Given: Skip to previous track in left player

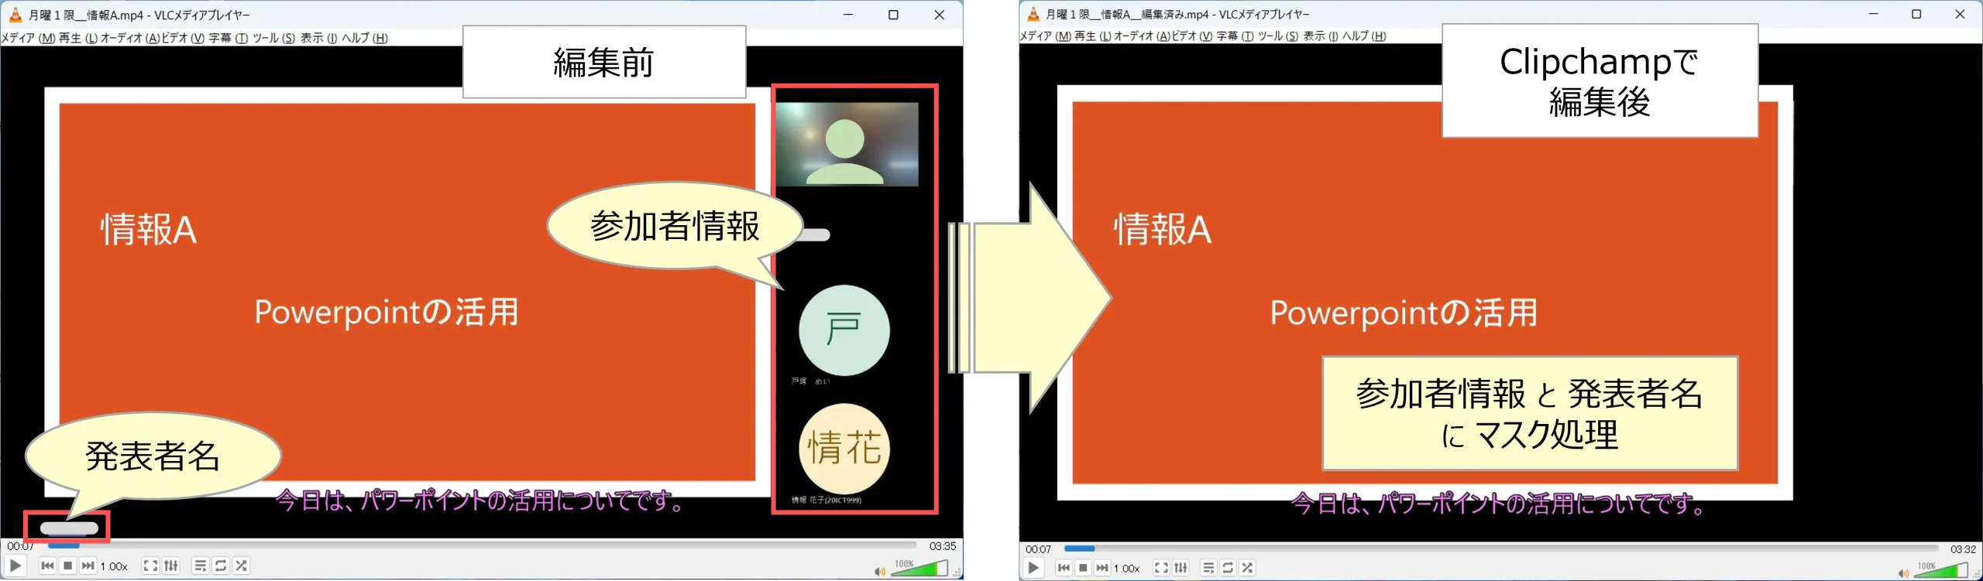Looking at the screenshot, I should (x=47, y=566).
